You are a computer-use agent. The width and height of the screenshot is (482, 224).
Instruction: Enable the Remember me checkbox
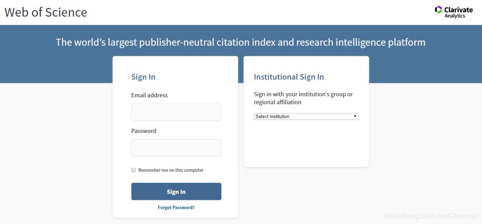133,170
